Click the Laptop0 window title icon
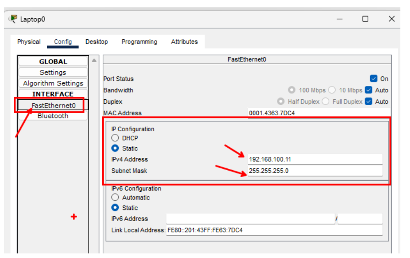 13,19
